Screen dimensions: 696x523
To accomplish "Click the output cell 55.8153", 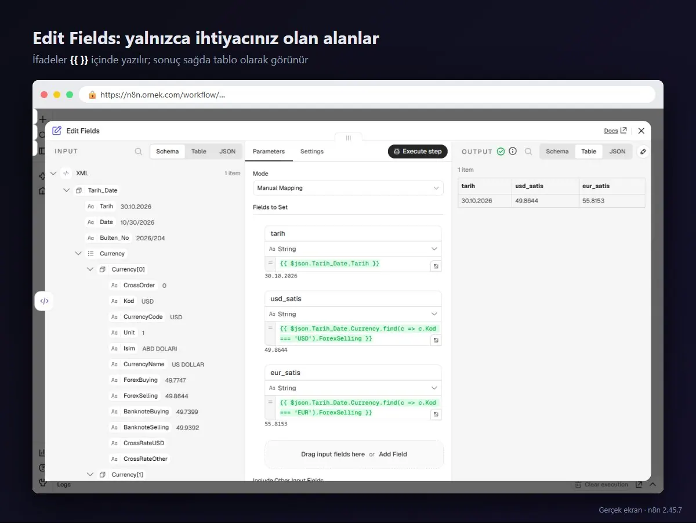I will (x=611, y=201).
